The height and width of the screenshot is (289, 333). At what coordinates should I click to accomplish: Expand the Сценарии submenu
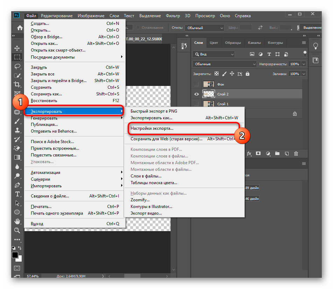coord(74,179)
